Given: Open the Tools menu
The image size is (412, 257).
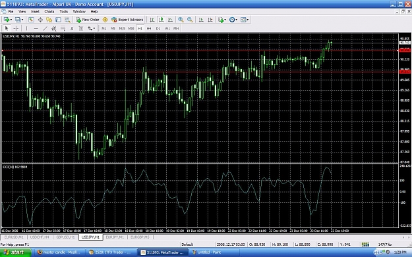Looking at the screenshot, I should point(63,12).
